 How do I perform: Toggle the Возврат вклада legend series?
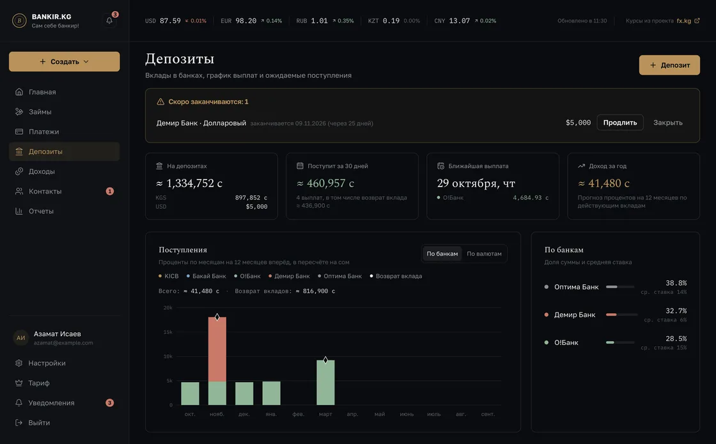(396, 276)
